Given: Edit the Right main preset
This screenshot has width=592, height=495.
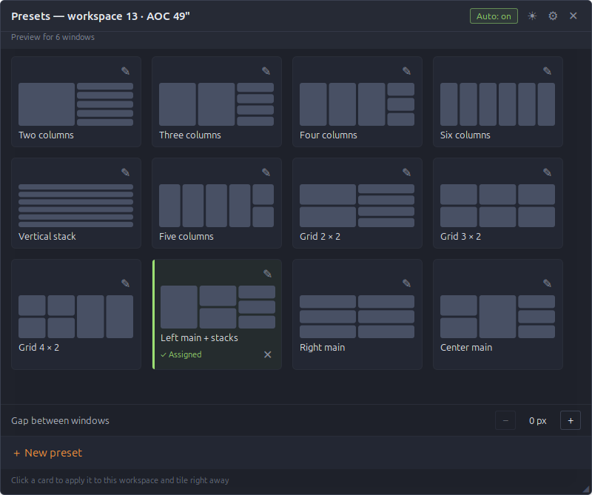Looking at the screenshot, I should [x=406, y=283].
